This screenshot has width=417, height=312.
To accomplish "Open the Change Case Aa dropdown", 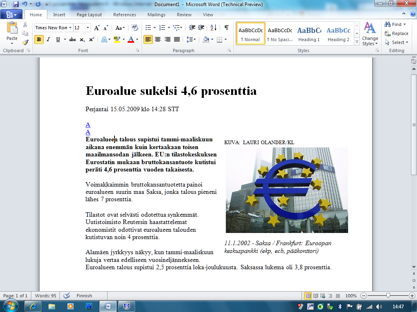I will (120, 28).
